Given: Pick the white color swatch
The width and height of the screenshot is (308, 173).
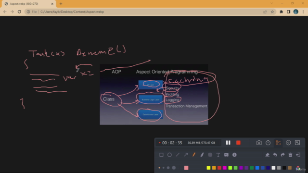Looking at the screenshot, I should (x=273, y=168).
